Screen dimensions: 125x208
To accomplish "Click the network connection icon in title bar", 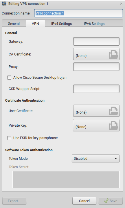I will pos(4,3).
